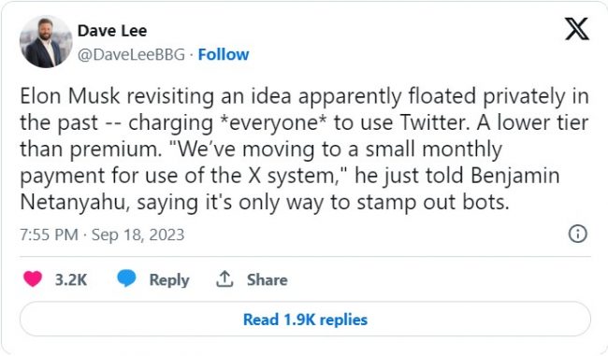
Task: Click "Netanyahu" in the tweet's last line
Action: pyautogui.click(x=75, y=203)
